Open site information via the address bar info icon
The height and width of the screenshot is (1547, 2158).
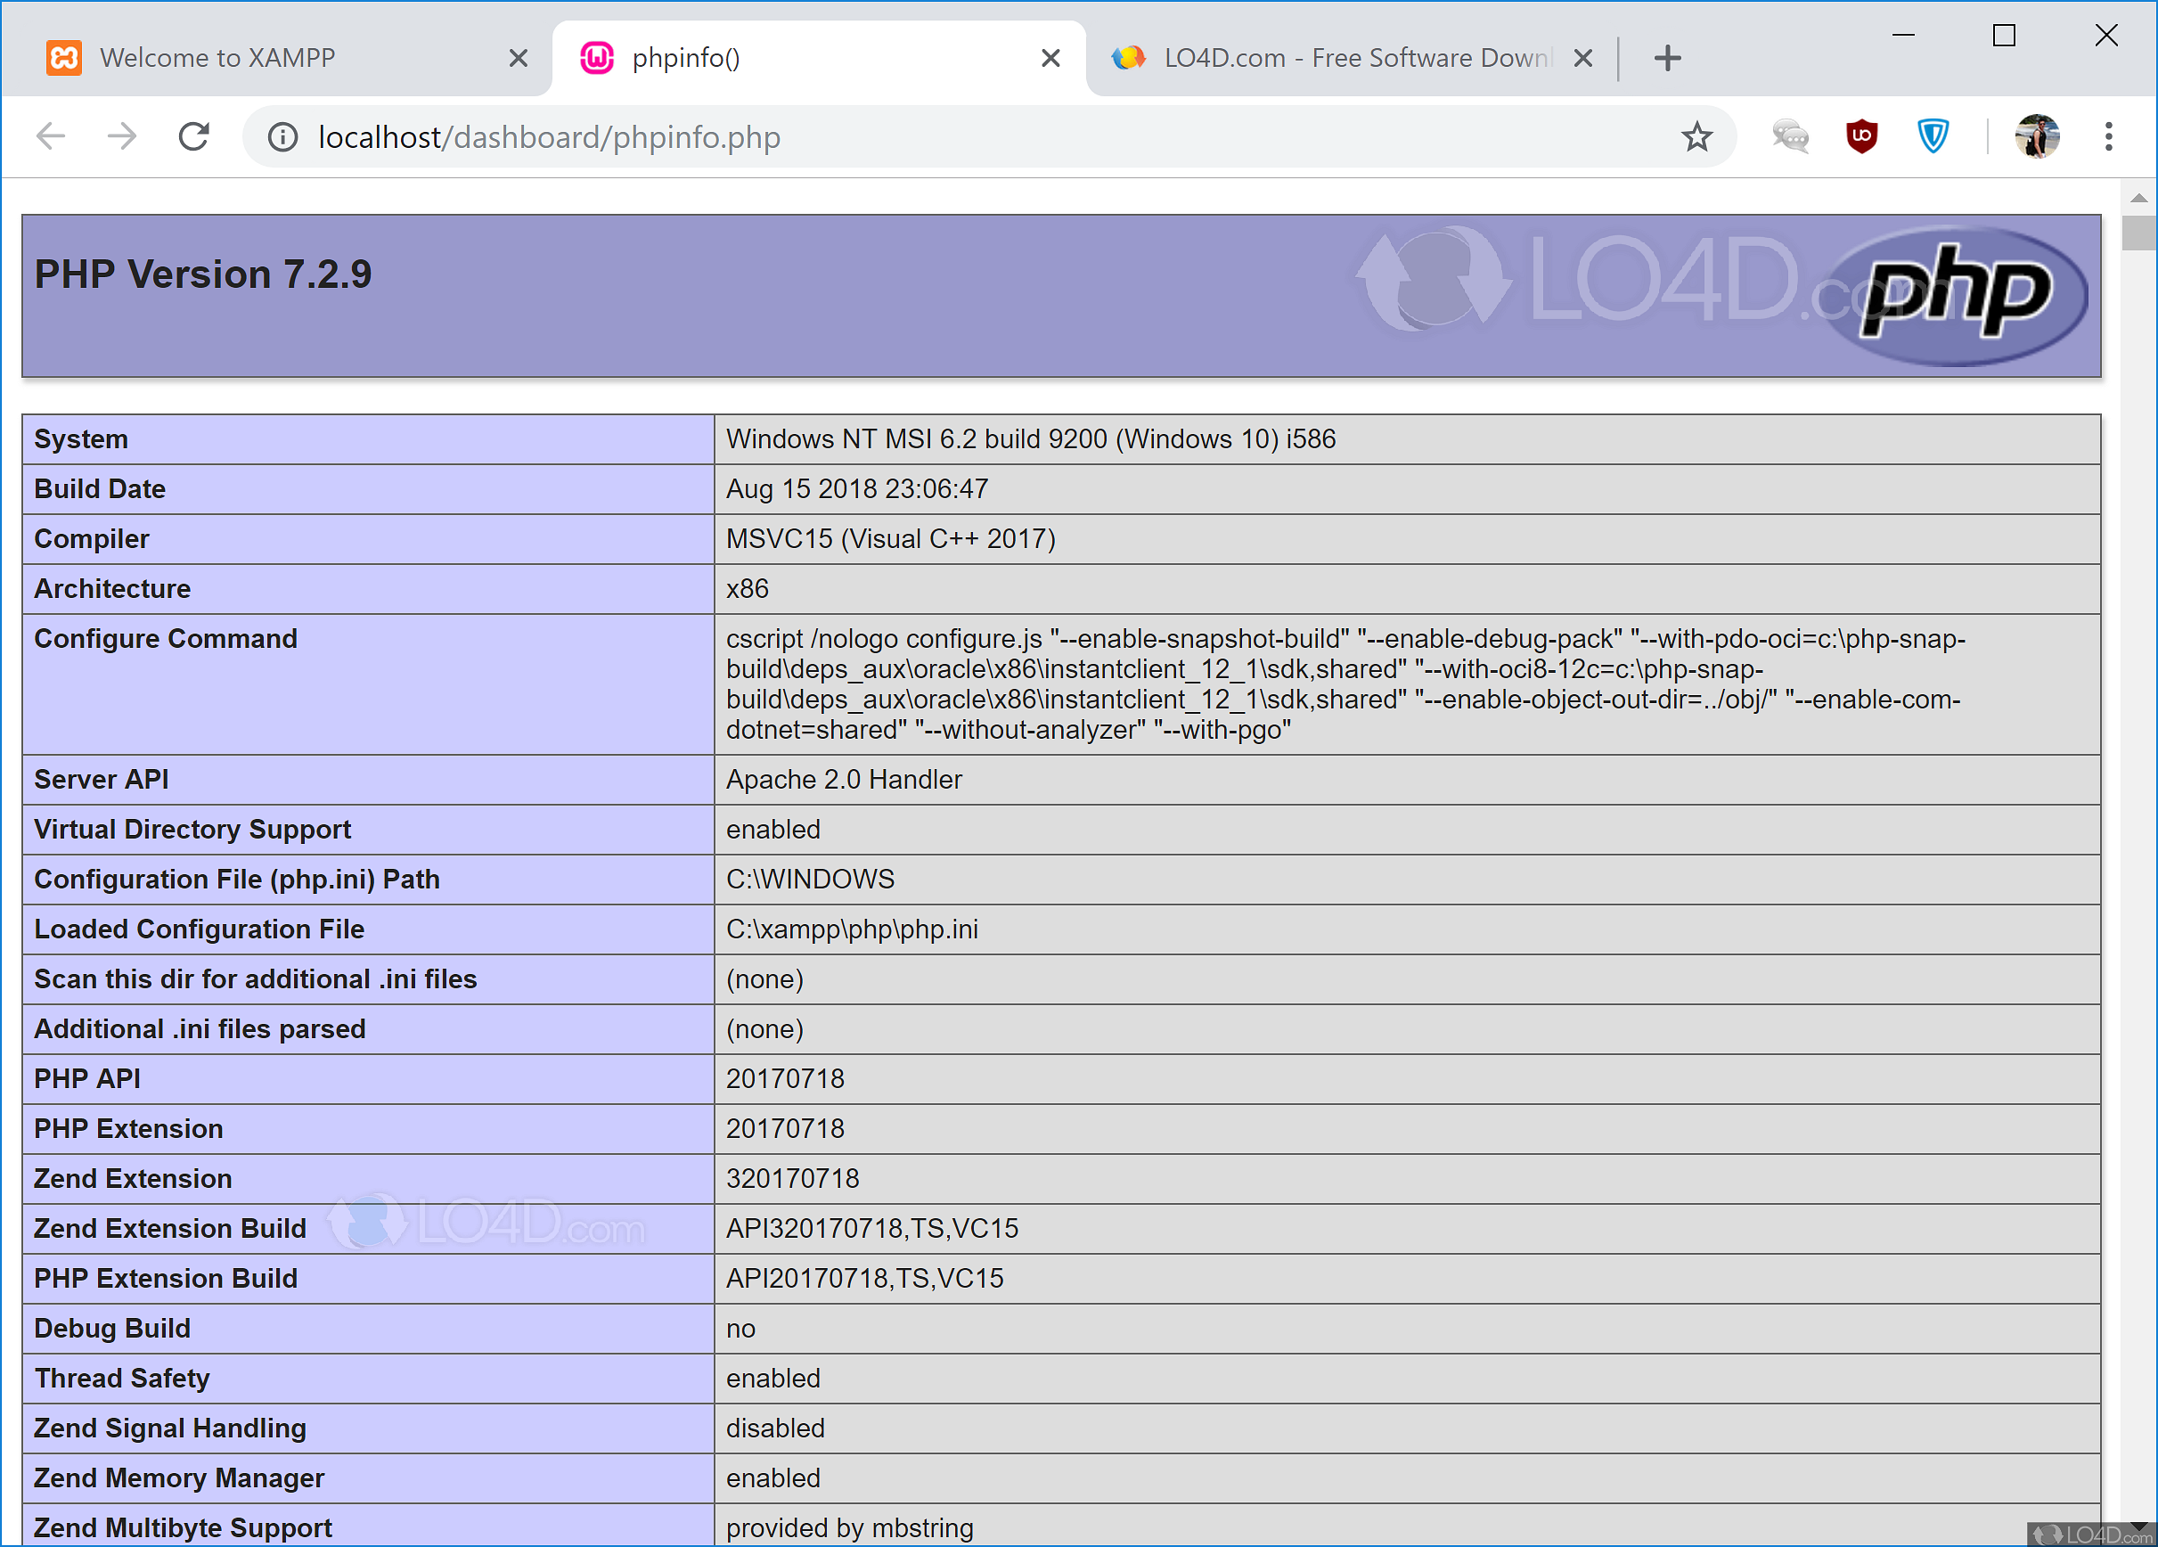[282, 136]
